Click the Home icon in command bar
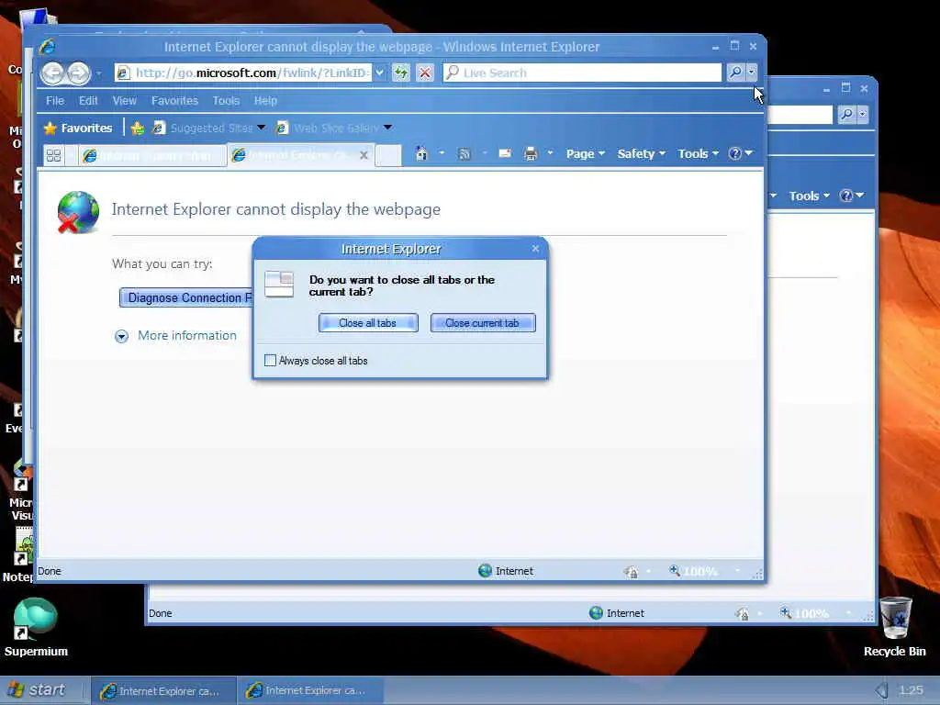 point(422,154)
